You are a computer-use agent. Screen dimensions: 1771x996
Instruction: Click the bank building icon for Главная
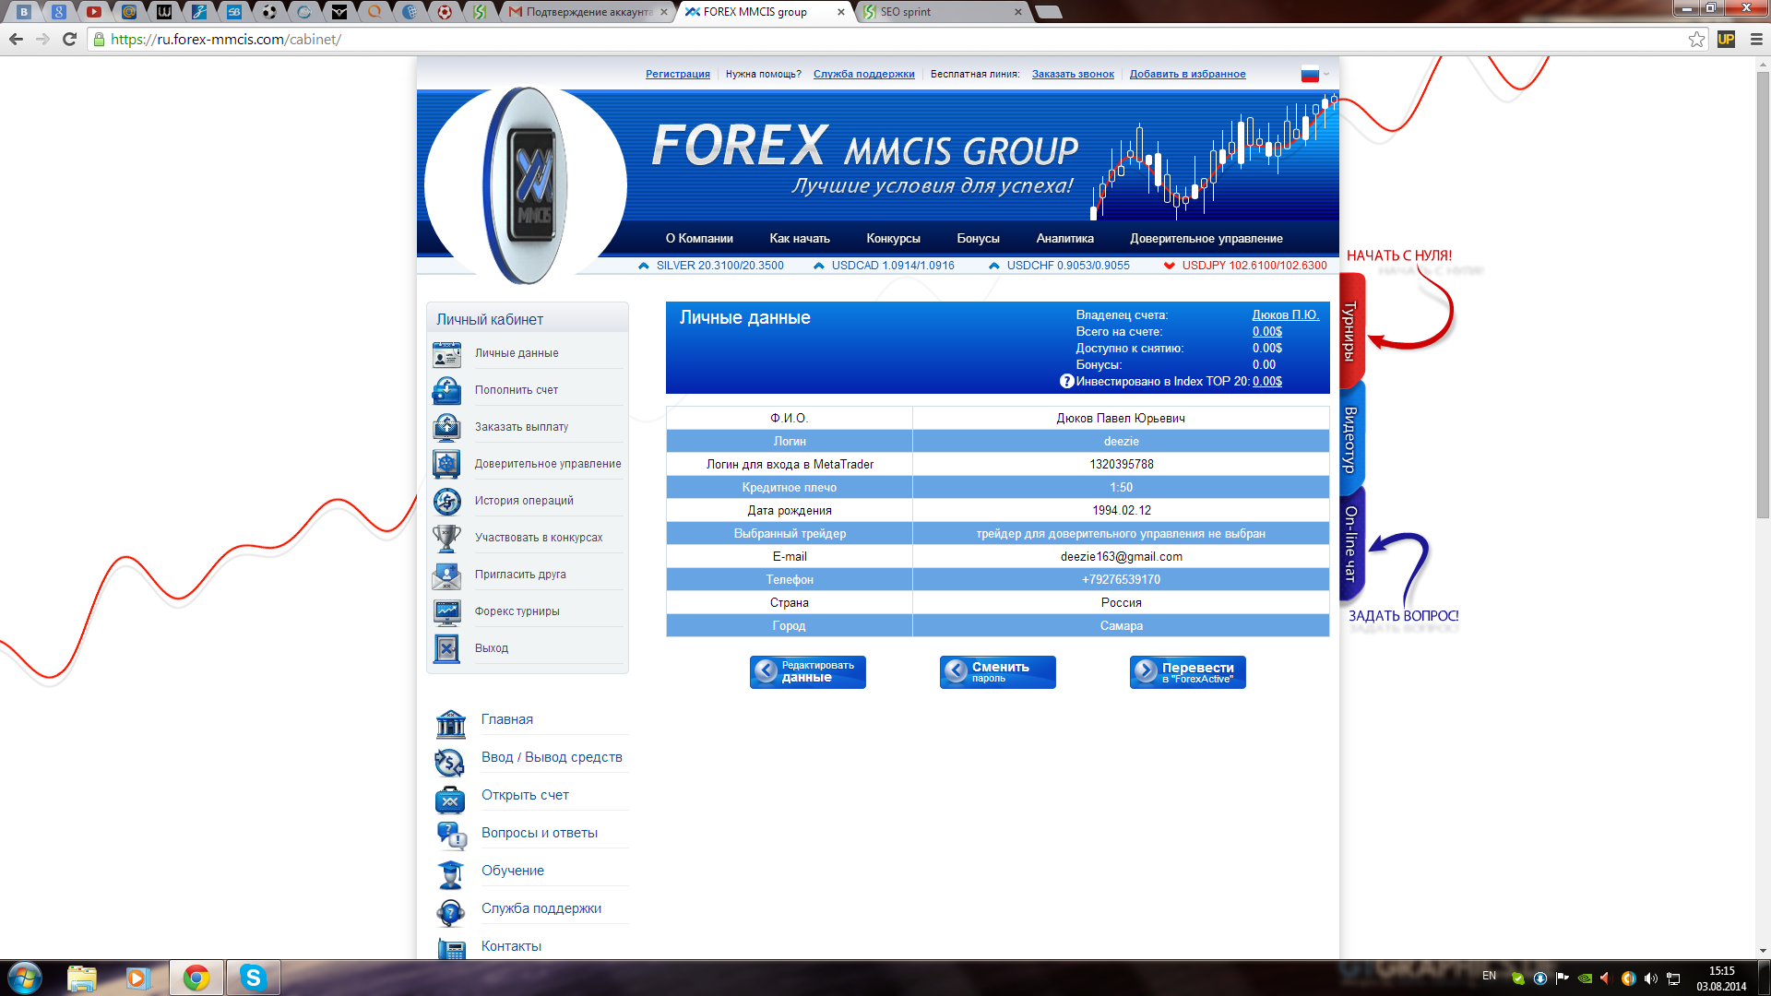(x=450, y=724)
